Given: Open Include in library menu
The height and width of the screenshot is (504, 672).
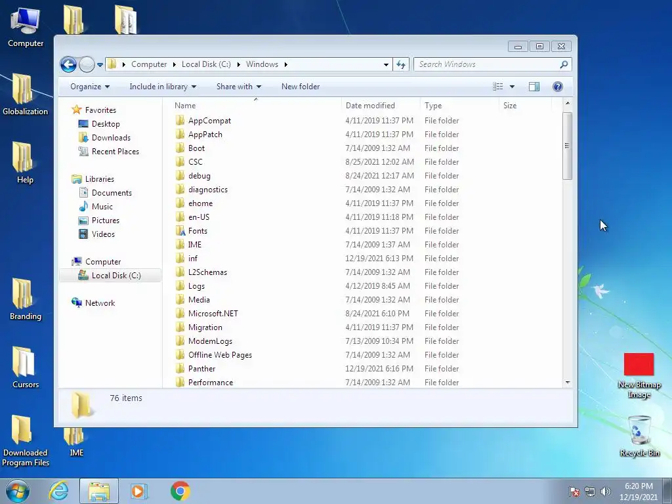Looking at the screenshot, I should click(x=163, y=87).
